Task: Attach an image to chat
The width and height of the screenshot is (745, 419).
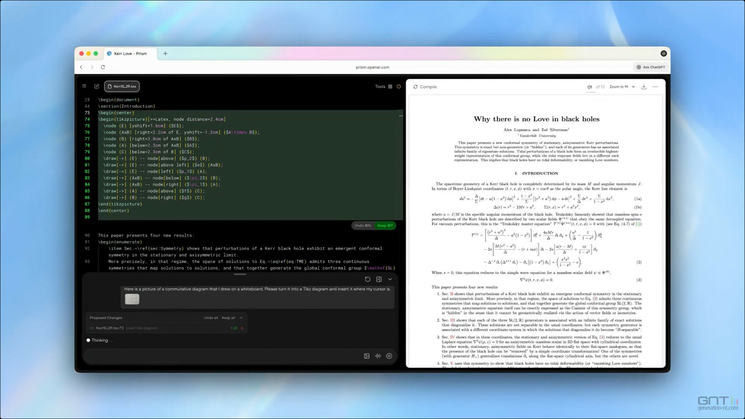Action: click(367, 356)
